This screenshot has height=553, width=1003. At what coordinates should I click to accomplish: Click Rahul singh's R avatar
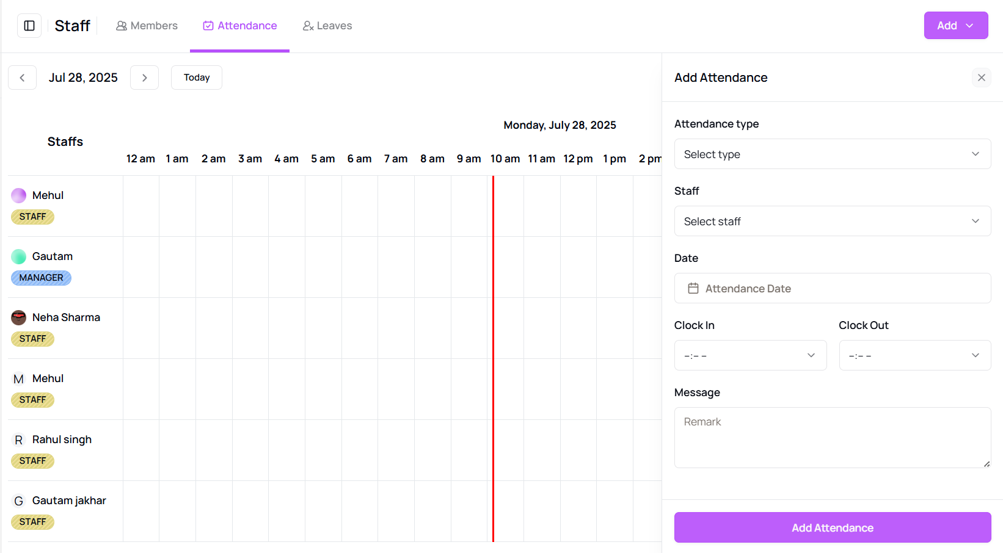coord(19,439)
